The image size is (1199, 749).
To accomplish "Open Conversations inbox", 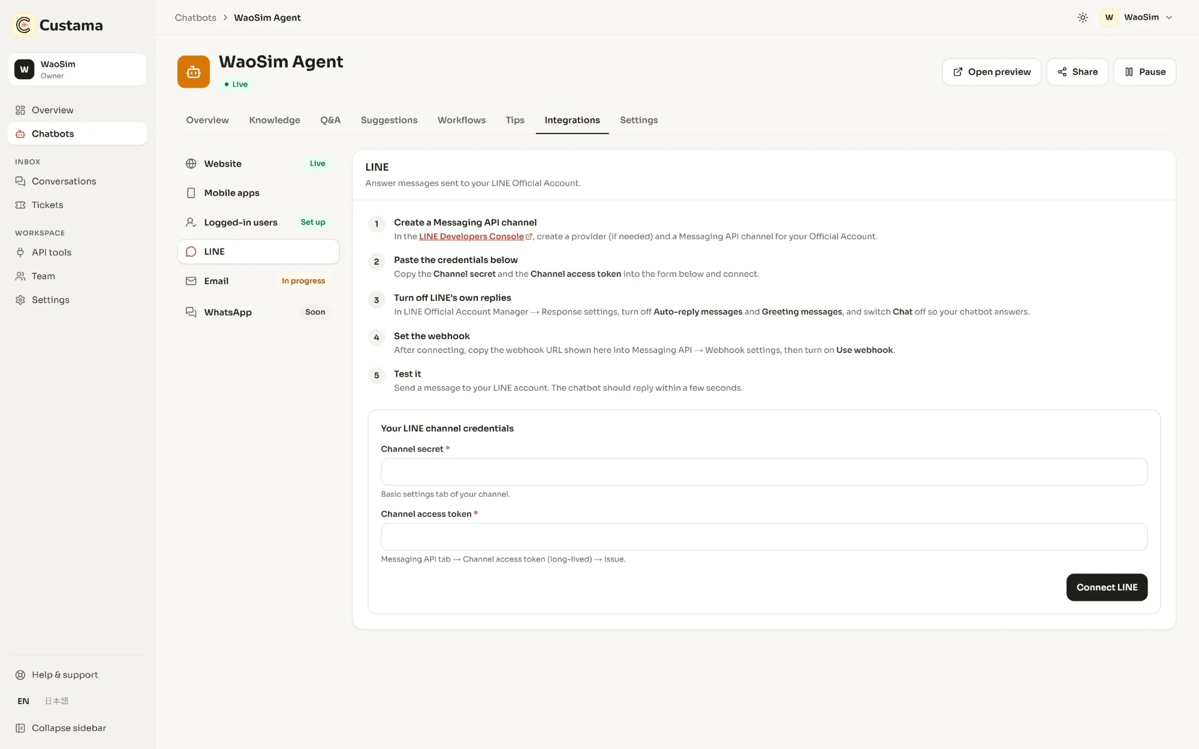I will pyautogui.click(x=77, y=181).
